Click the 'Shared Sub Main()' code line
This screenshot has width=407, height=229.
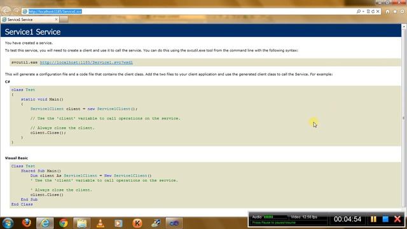pos(41,171)
